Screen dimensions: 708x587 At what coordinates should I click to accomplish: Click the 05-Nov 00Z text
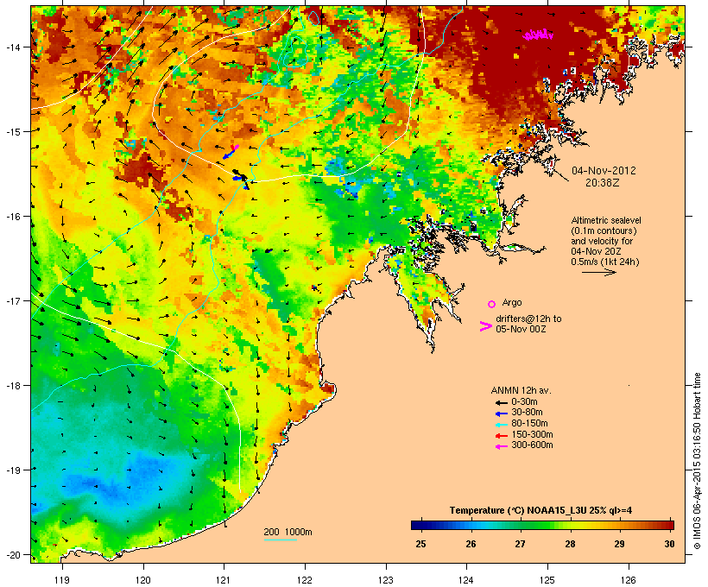(x=521, y=329)
